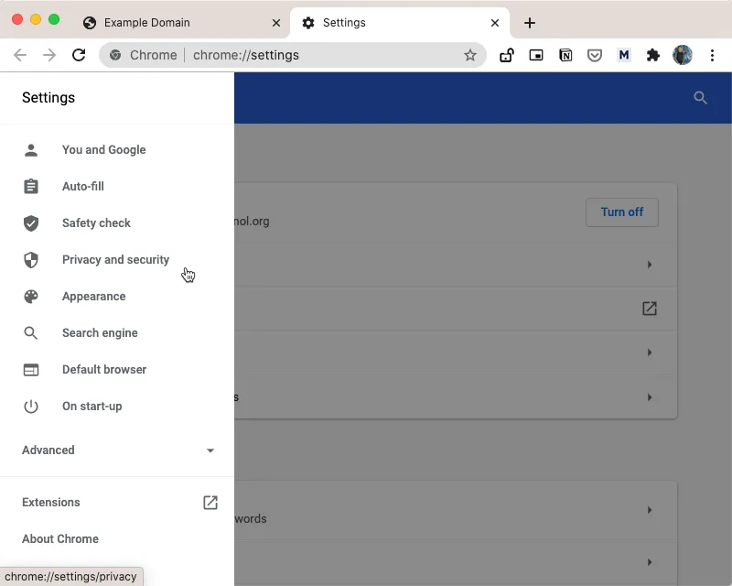Open About Chrome in the sidebar

(60, 538)
